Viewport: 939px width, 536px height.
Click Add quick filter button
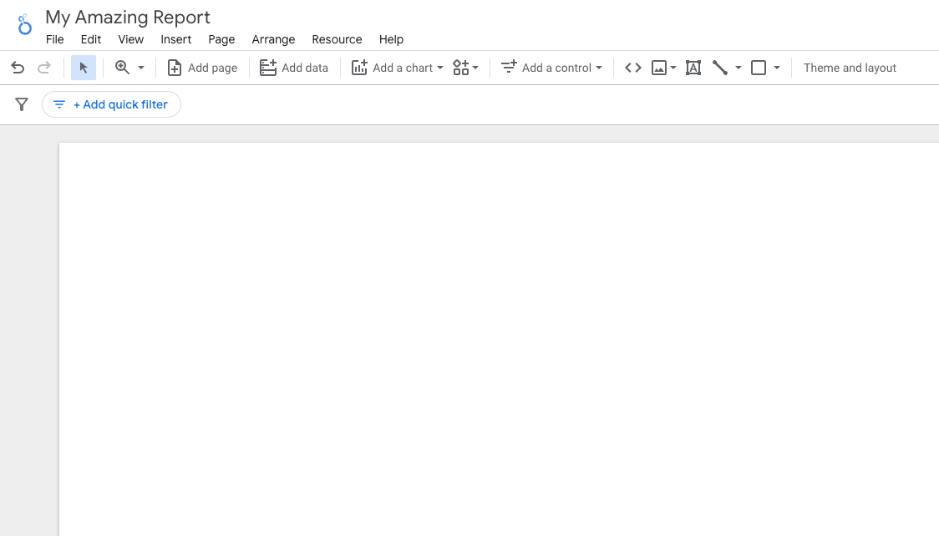(111, 104)
